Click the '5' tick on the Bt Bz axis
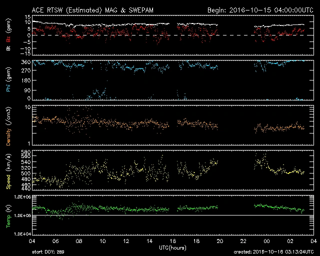The height and width of the screenshot is (256, 320). [x=29, y=28]
